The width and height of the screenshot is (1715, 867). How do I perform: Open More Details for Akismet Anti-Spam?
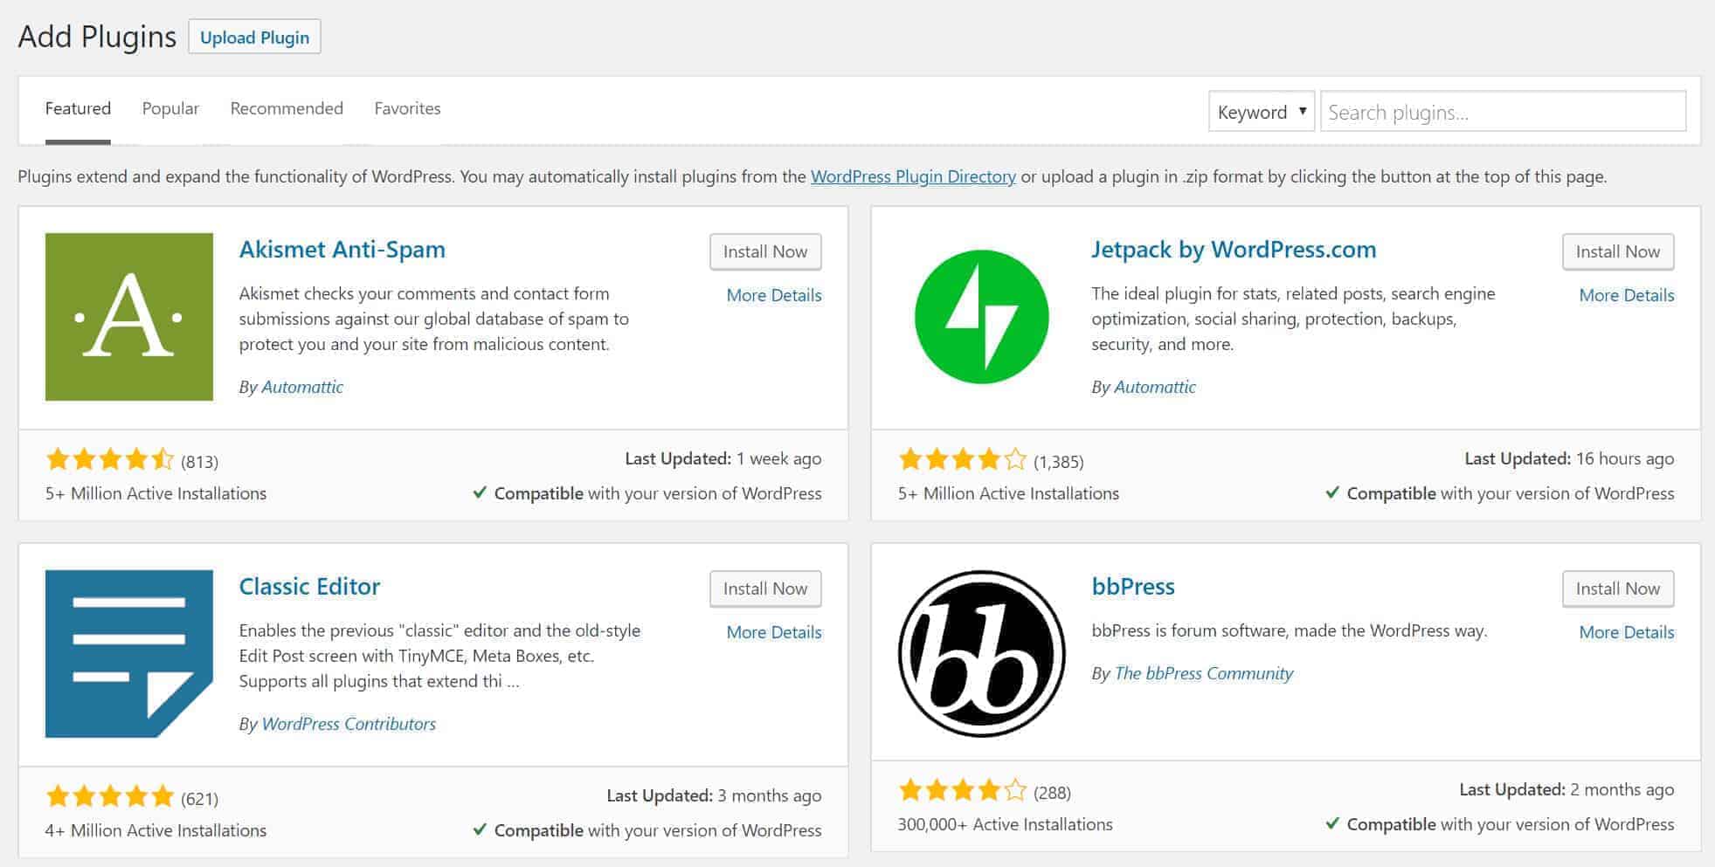pyautogui.click(x=774, y=295)
